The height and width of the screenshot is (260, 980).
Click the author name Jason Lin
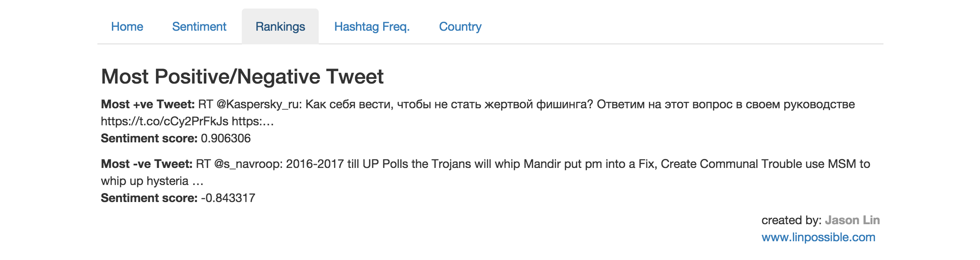point(852,220)
